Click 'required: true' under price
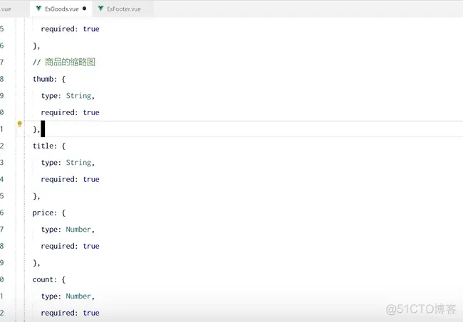Viewport: 463px width, 322px height. coord(70,246)
